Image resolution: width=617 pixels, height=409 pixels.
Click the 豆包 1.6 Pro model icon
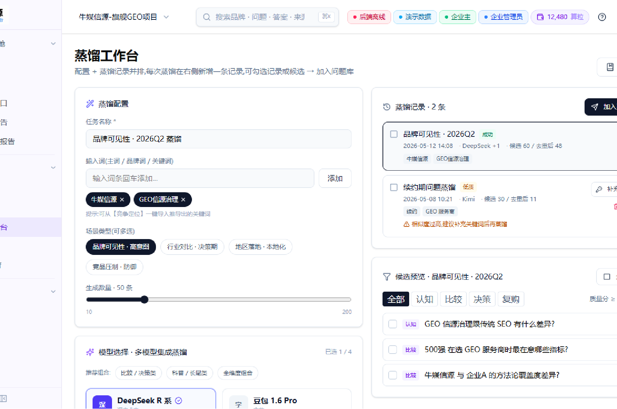[x=238, y=403]
